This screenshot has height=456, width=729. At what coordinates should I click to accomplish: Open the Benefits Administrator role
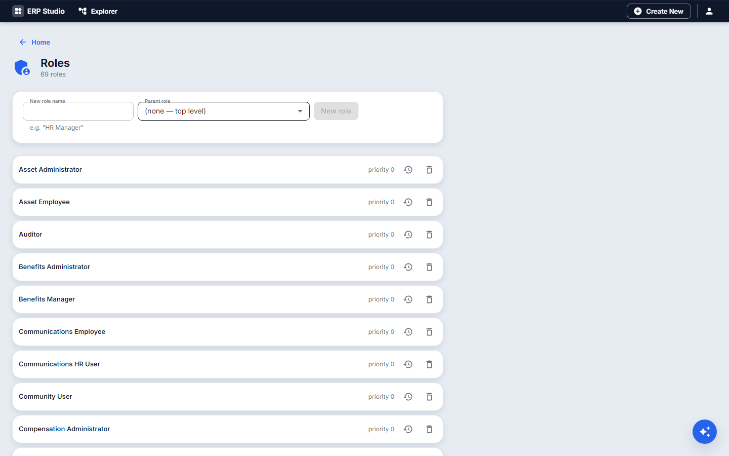point(228,267)
